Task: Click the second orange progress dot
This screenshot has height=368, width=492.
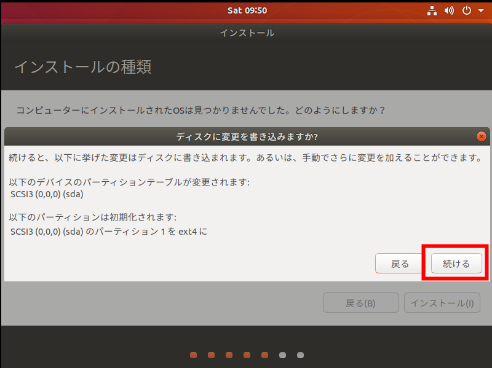Action: [211, 354]
